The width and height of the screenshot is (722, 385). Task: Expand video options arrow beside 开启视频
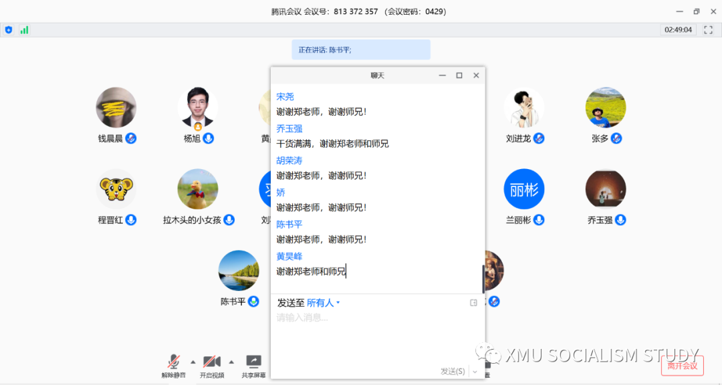coord(231,362)
